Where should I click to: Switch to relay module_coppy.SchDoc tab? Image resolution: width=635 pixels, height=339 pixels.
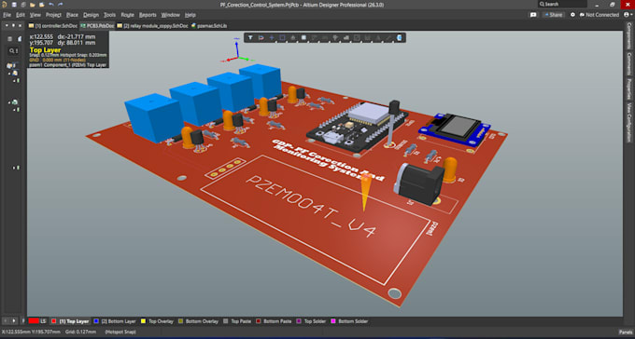pos(152,25)
